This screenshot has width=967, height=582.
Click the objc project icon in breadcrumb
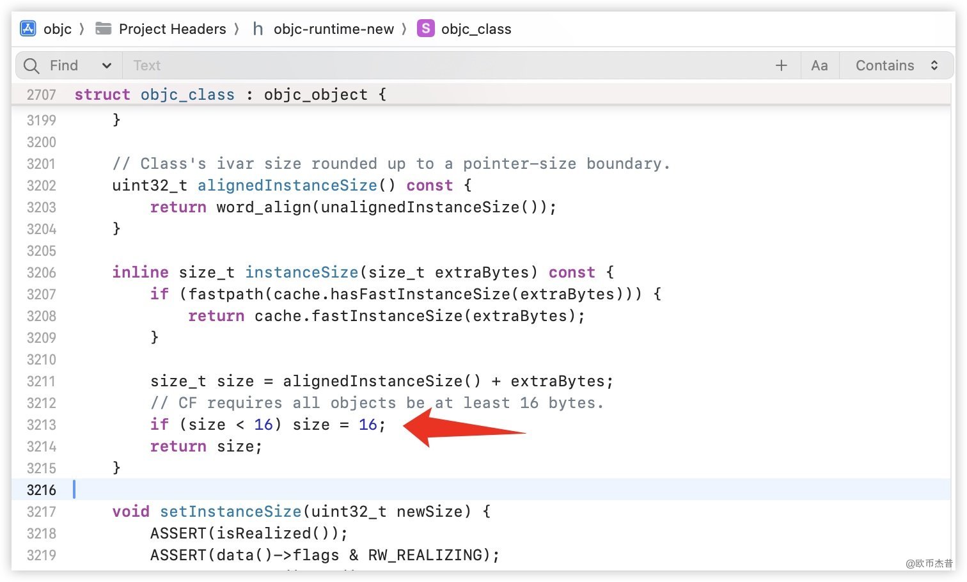[x=28, y=29]
